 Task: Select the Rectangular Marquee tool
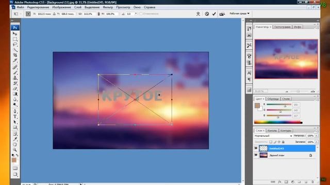[x=15, y=39]
